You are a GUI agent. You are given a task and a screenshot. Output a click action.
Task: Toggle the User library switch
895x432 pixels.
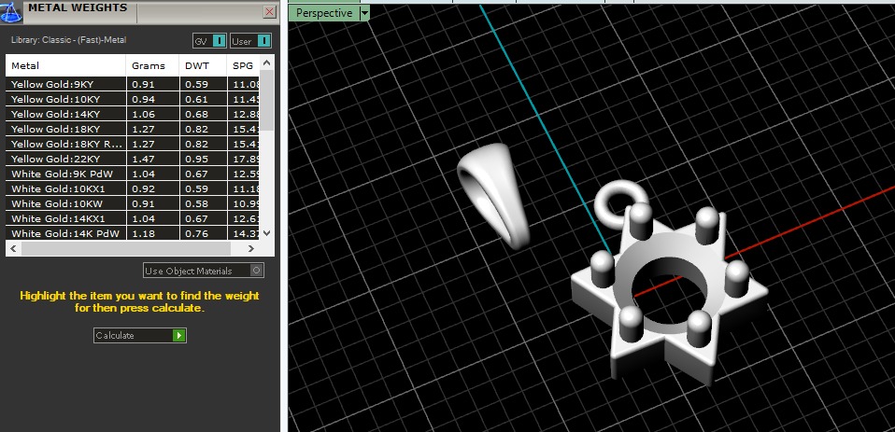click(250, 41)
